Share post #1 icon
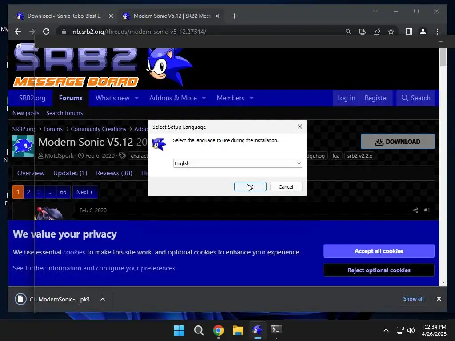455x341 pixels. coord(415,210)
